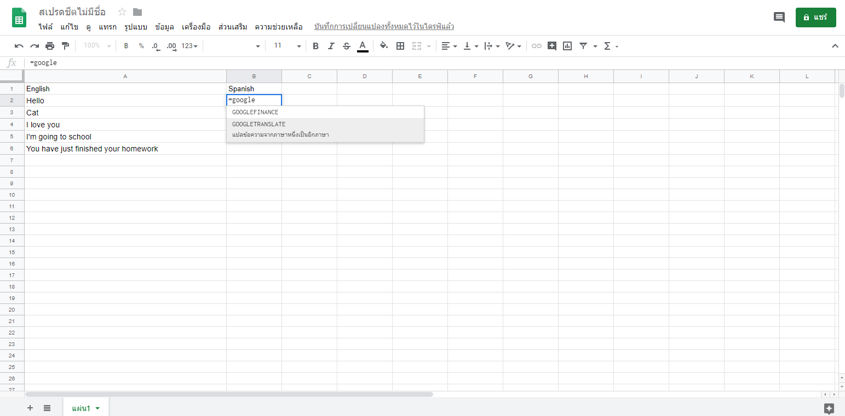Screen dimensions: 845x416
Task: Choose GOOGLETRANSLATE from the suggestions
Action: point(325,130)
